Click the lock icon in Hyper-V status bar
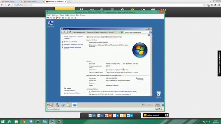The width and height of the screenshot is (221, 124). point(161,109)
